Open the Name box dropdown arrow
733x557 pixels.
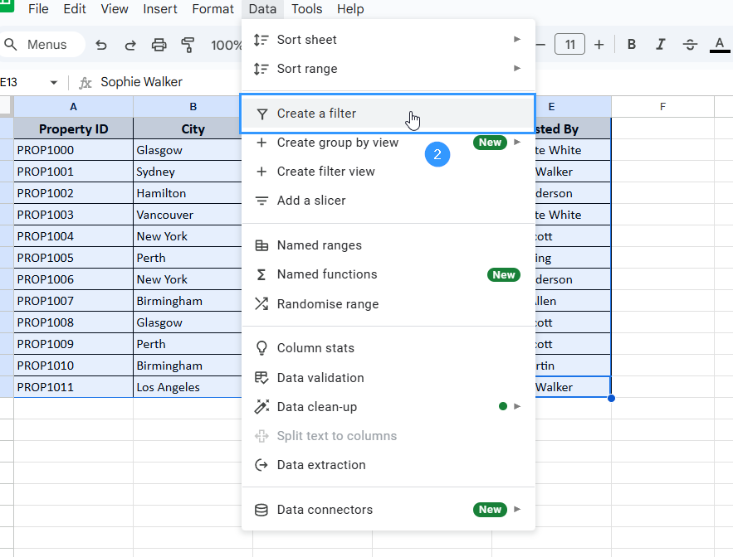(x=54, y=83)
